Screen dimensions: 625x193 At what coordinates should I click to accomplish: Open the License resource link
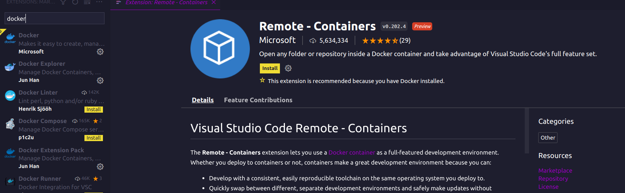pos(548,187)
